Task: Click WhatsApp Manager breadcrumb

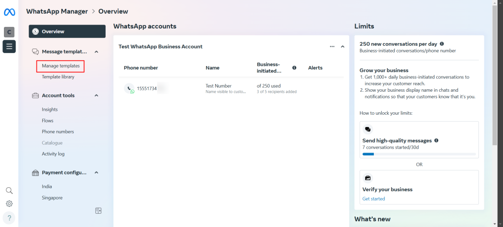Action: click(x=57, y=12)
